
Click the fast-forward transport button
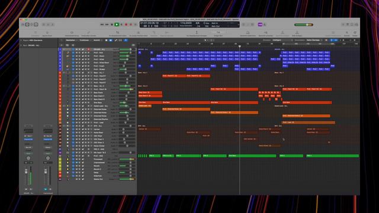[107, 25]
